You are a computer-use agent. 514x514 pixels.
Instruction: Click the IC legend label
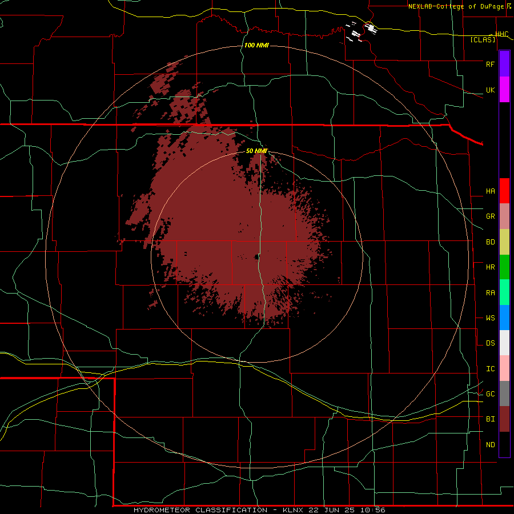pos(490,369)
